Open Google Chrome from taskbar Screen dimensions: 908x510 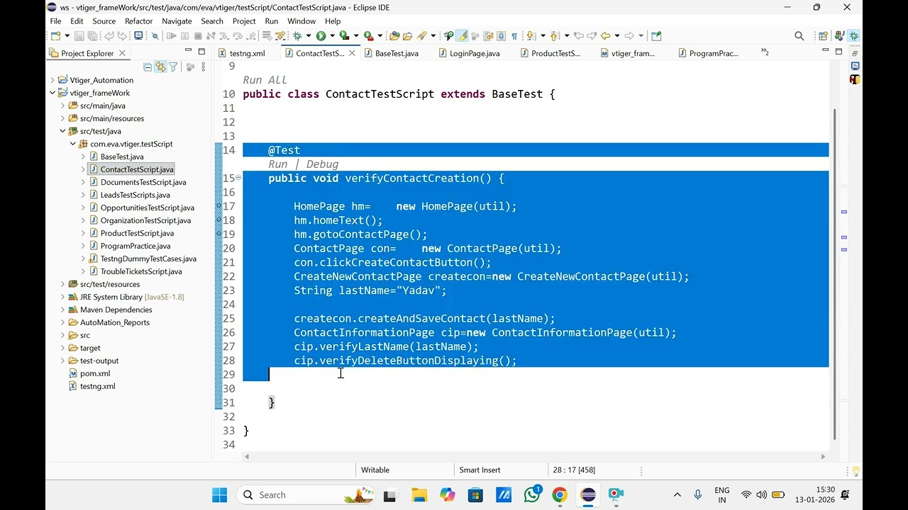560,495
